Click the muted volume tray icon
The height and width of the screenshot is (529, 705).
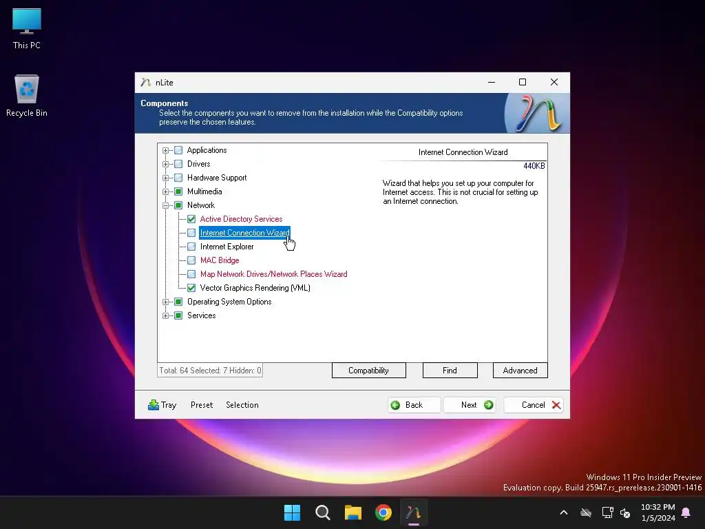tap(625, 512)
